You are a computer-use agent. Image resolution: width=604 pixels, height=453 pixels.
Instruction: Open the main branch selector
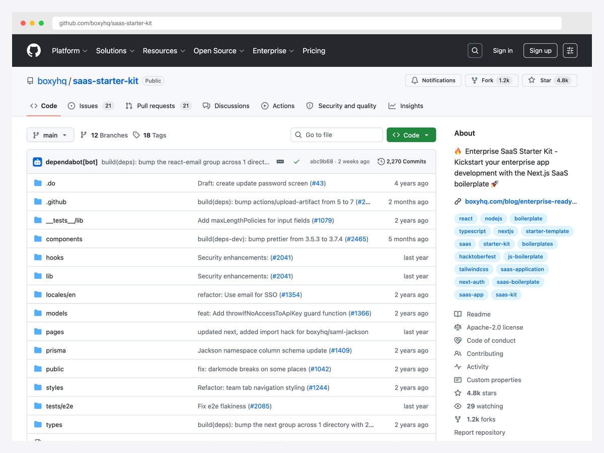coord(50,135)
